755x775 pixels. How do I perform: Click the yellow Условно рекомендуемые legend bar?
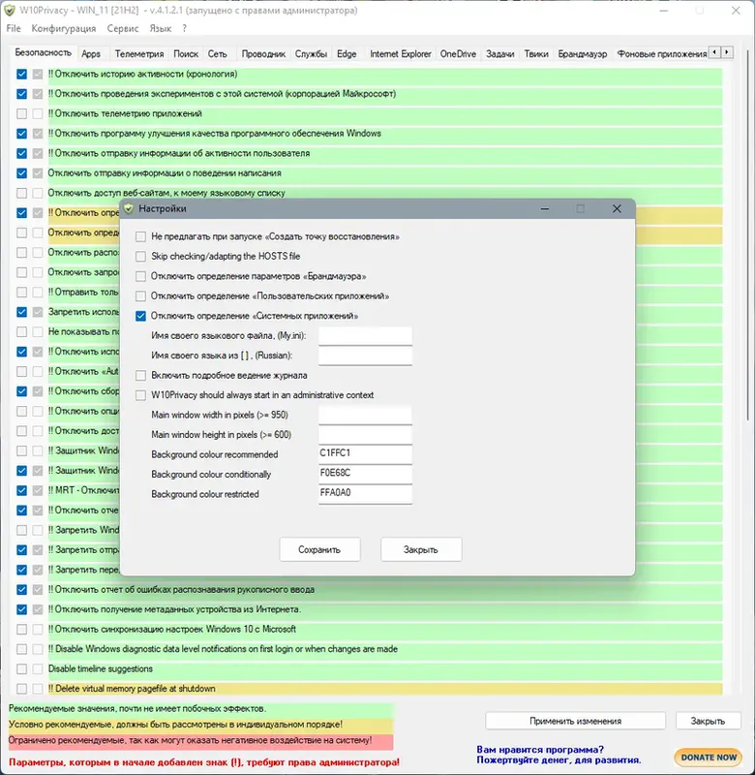(201, 725)
